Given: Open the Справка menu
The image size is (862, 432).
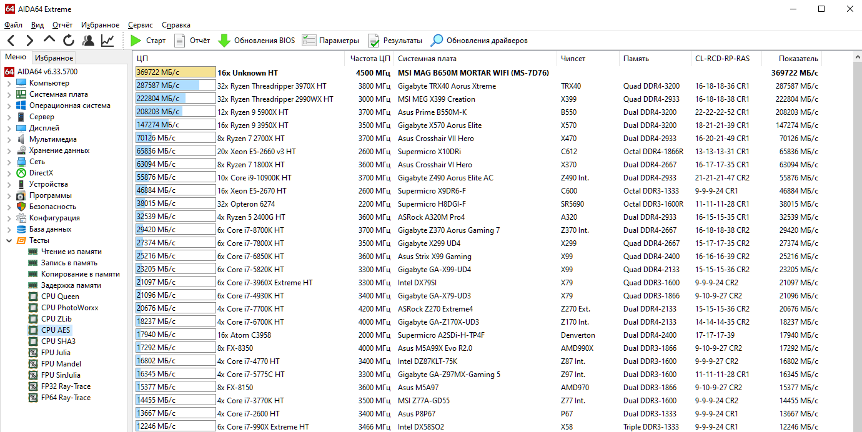Looking at the screenshot, I should tap(176, 25).
